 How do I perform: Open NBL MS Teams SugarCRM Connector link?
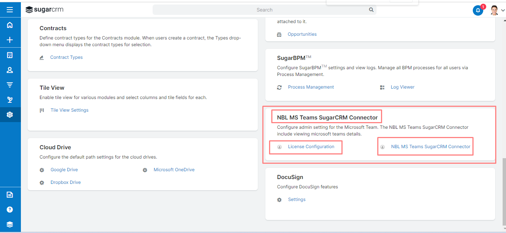coord(431,147)
